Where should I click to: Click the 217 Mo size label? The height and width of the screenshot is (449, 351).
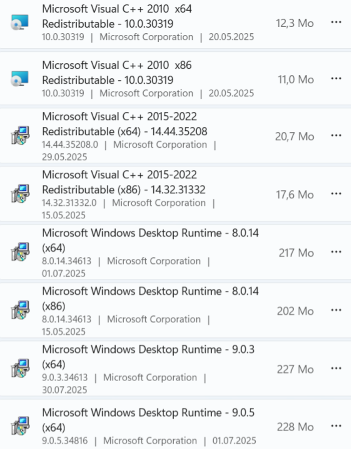point(295,253)
